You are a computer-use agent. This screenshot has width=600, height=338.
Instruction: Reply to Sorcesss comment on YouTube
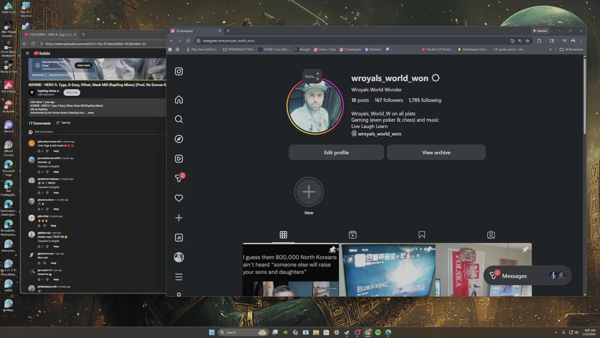click(x=56, y=172)
